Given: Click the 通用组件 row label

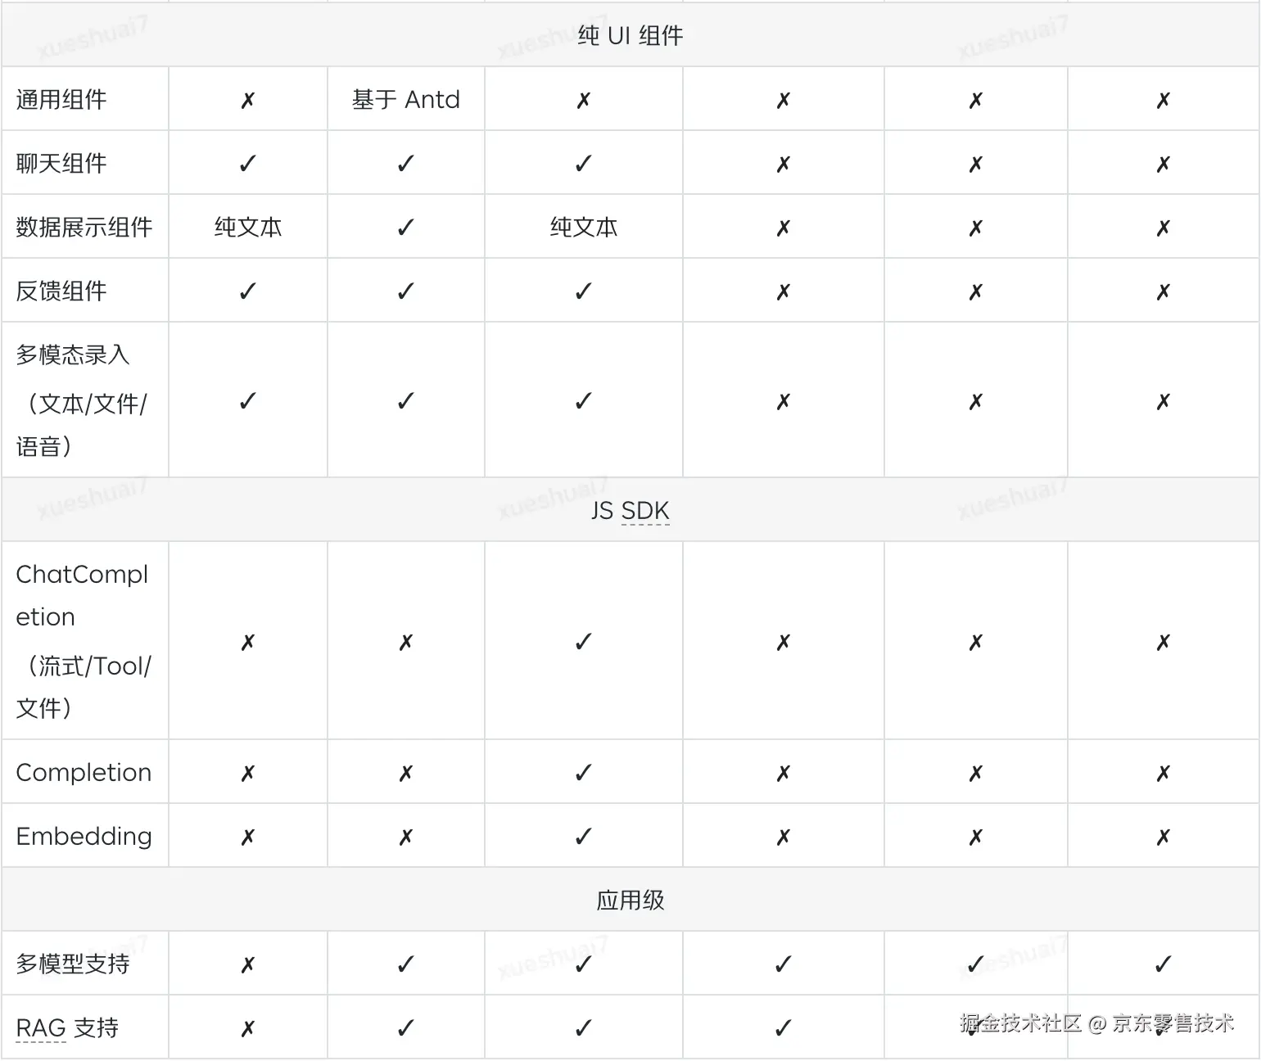Looking at the screenshot, I should 61,100.
